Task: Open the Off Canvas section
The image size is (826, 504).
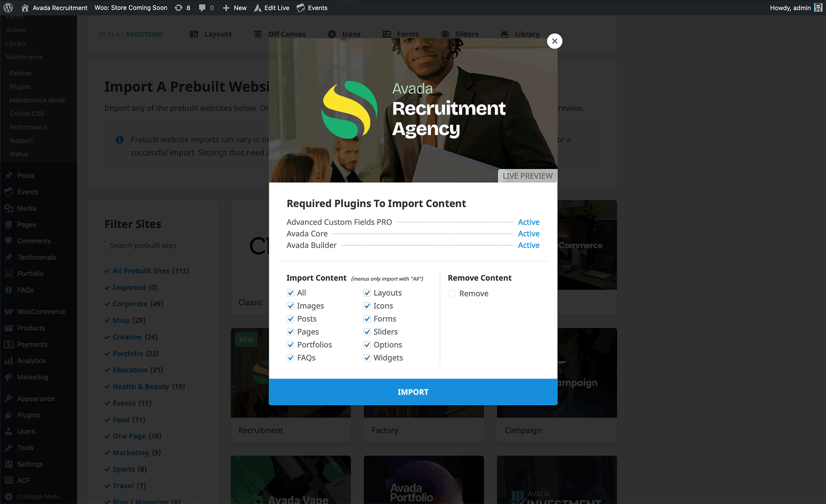Action: coord(287,34)
